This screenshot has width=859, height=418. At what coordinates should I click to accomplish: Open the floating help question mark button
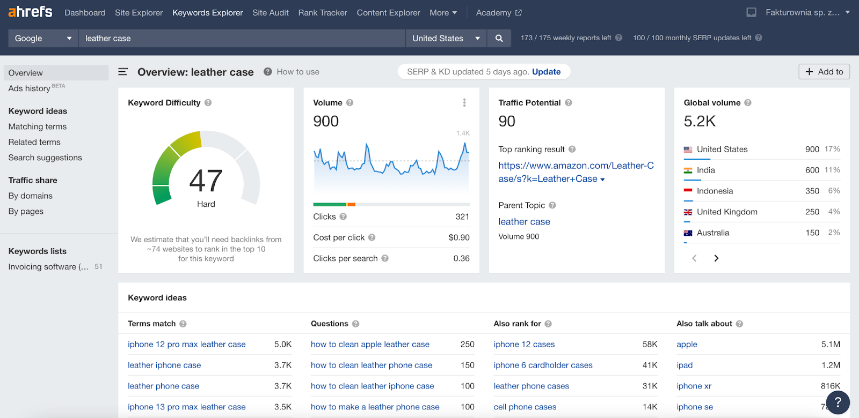click(838, 402)
